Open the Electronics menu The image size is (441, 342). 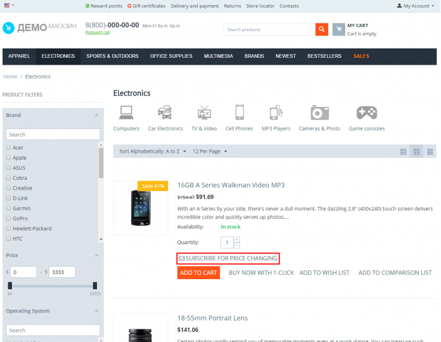click(x=58, y=56)
